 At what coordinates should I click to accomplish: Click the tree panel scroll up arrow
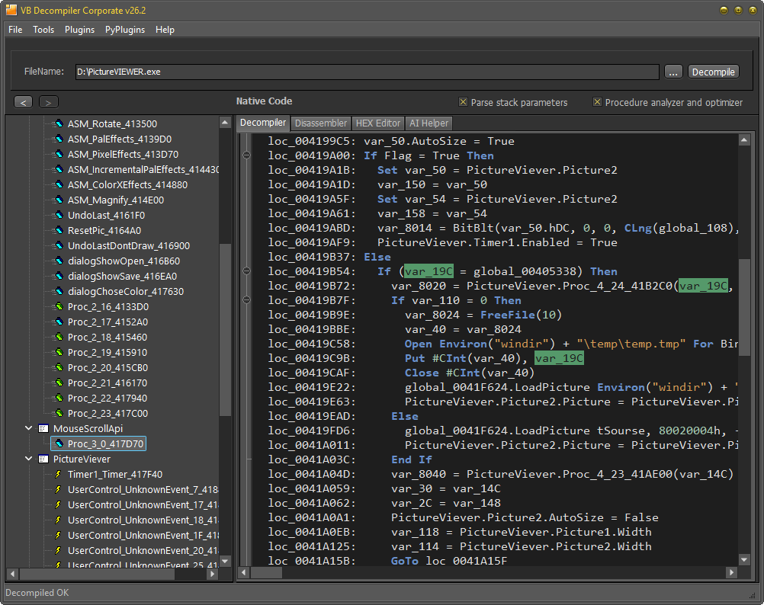[225, 122]
